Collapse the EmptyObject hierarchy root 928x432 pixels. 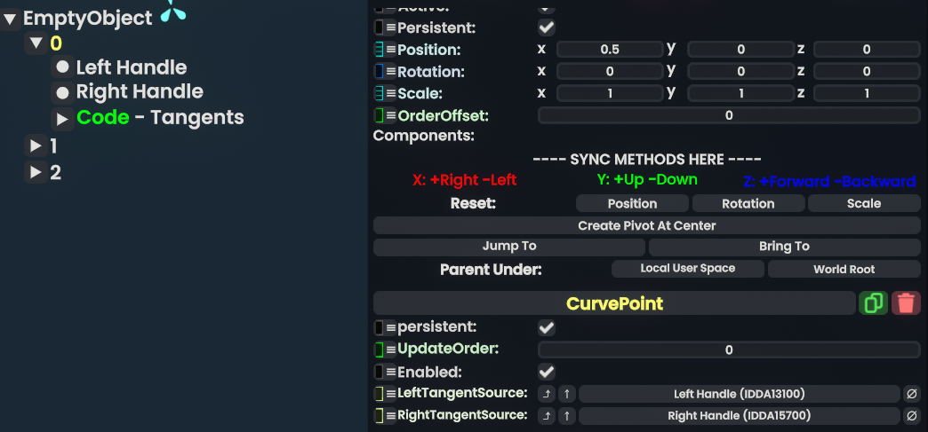(10, 19)
